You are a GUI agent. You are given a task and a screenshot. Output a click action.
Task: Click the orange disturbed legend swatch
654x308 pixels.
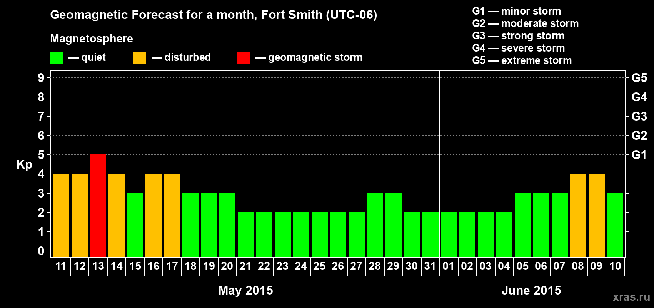pyautogui.click(x=139, y=58)
